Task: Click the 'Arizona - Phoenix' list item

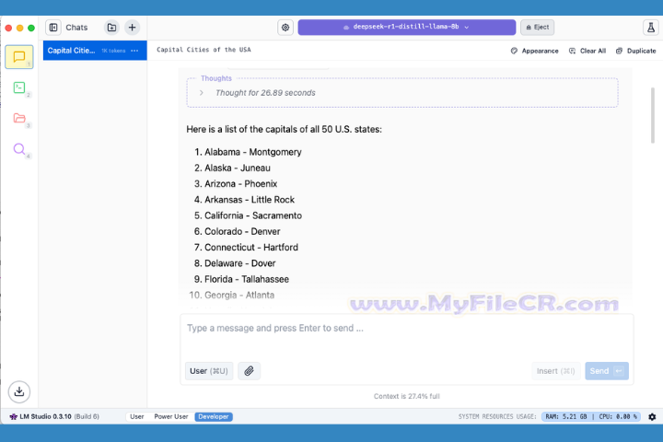Action: 240,183
